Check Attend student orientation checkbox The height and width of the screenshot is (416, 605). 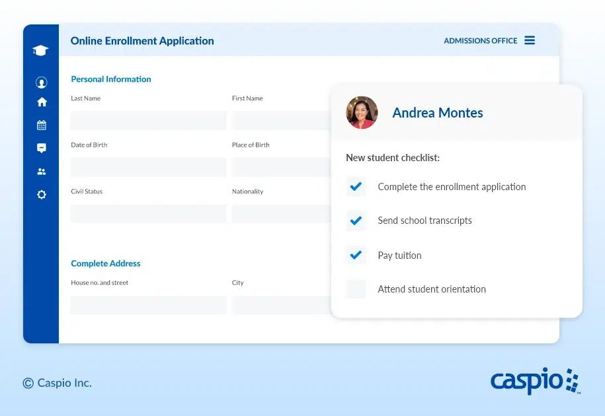pyautogui.click(x=356, y=289)
